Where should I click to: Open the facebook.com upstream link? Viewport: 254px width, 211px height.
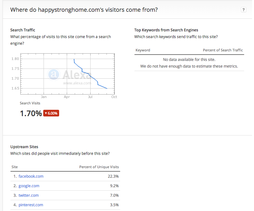click(31, 176)
